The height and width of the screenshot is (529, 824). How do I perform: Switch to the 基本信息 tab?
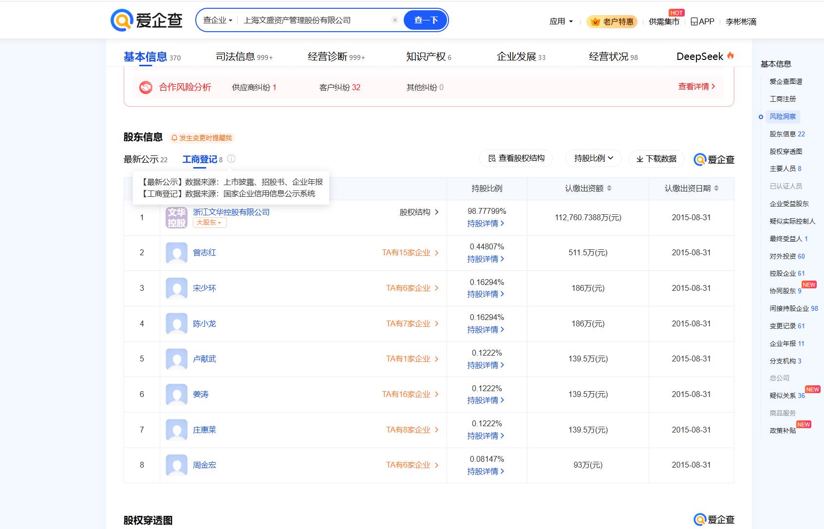(x=152, y=57)
